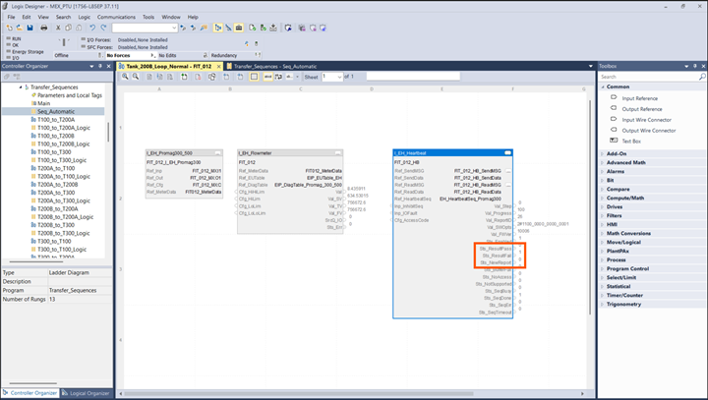This screenshot has height=400, width=708.
Task: Switch to Logical Organizer tab
Action: click(x=86, y=393)
